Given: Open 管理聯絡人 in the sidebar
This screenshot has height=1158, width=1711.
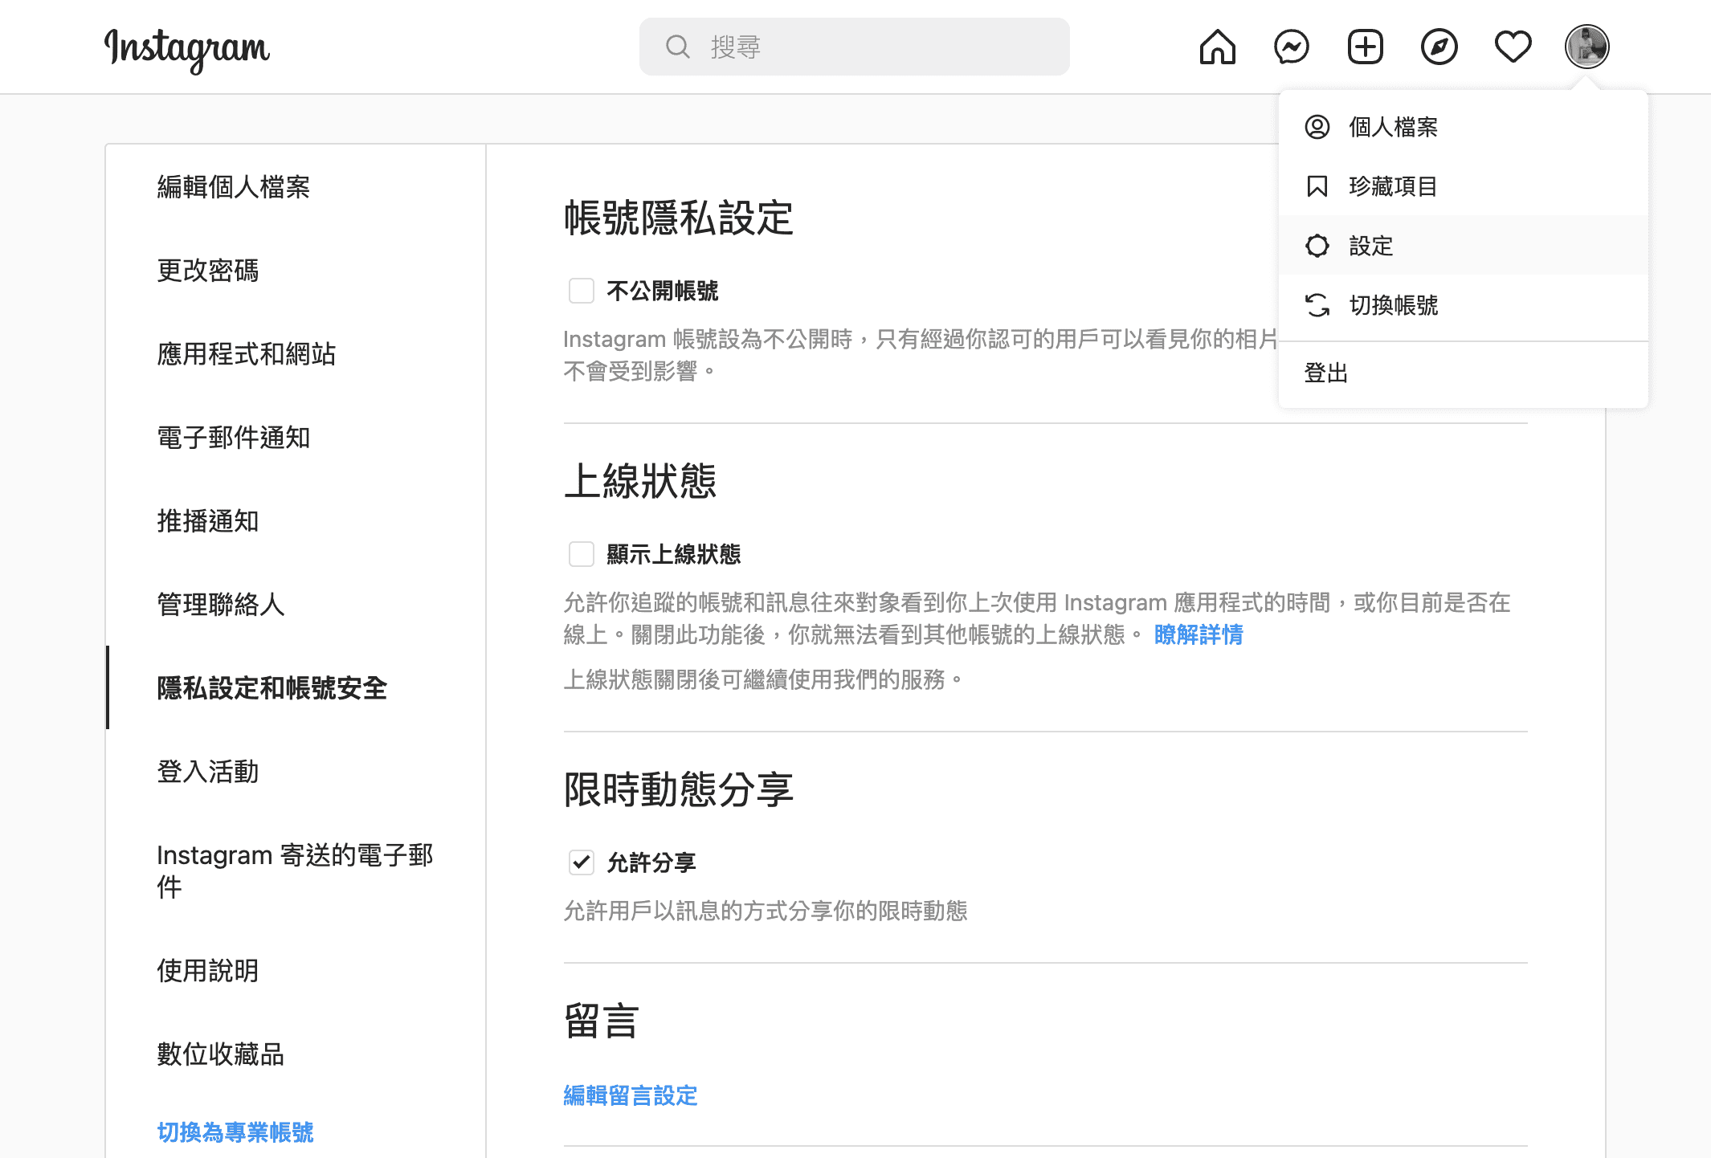Looking at the screenshot, I should (296, 605).
